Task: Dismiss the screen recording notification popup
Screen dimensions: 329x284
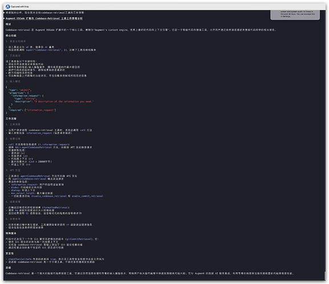Action: pyautogui.click(x=295, y=15)
